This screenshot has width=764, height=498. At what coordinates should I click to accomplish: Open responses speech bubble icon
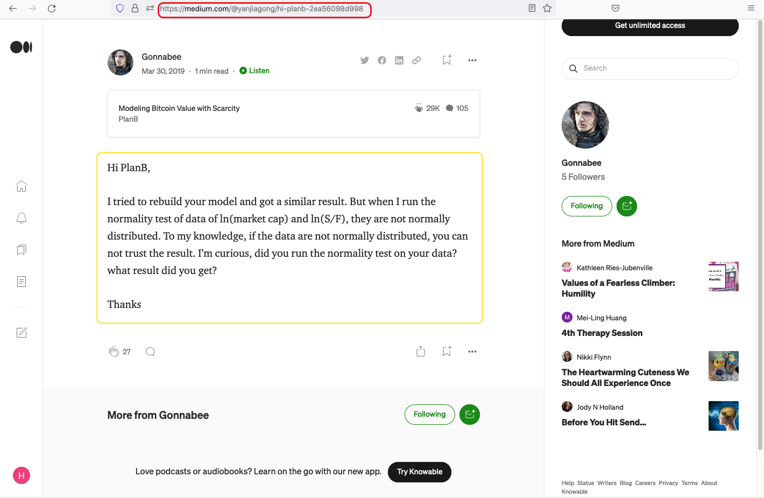coord(150,352)
